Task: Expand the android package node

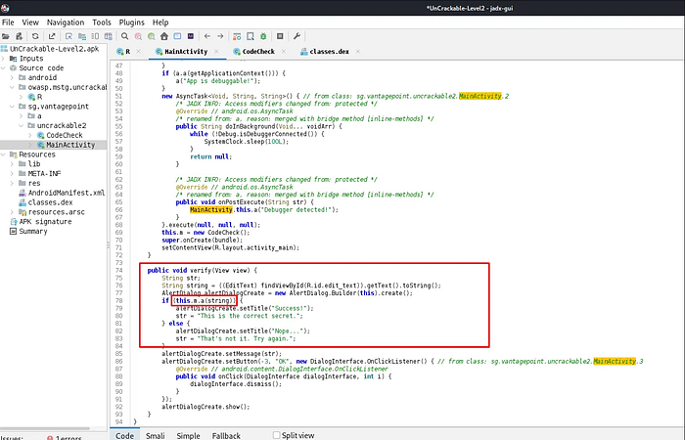Action: [12, 77]
